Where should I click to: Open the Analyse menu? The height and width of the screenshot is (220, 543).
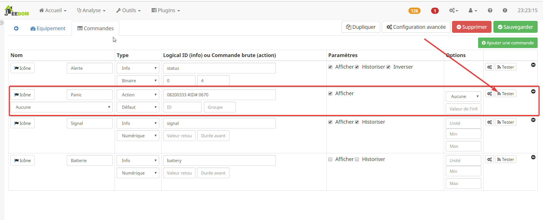[91, 10]
